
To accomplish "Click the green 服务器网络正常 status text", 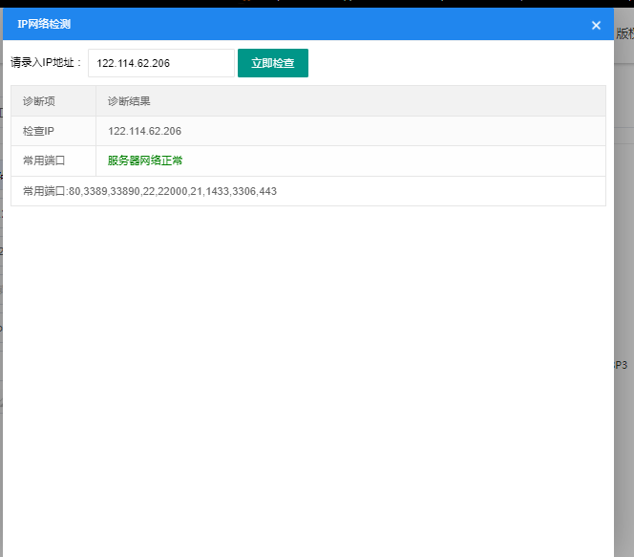I will (144, 161).
